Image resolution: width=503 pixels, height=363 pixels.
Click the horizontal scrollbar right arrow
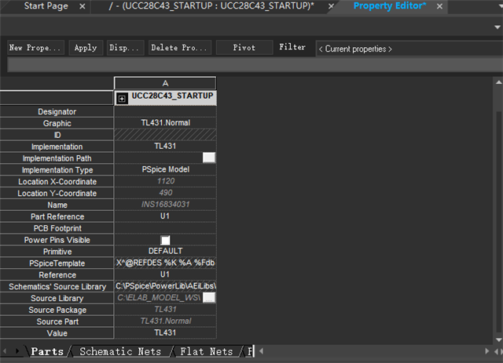487,351
